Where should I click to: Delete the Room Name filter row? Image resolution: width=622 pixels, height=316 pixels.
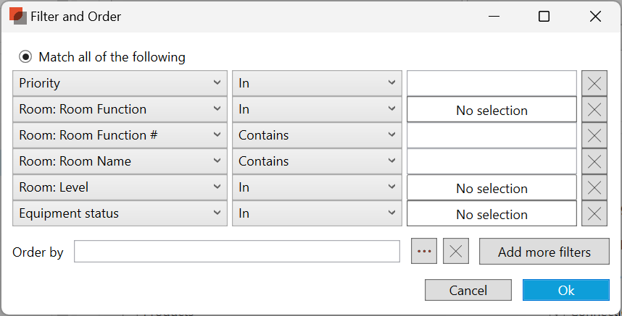point(594,161)
